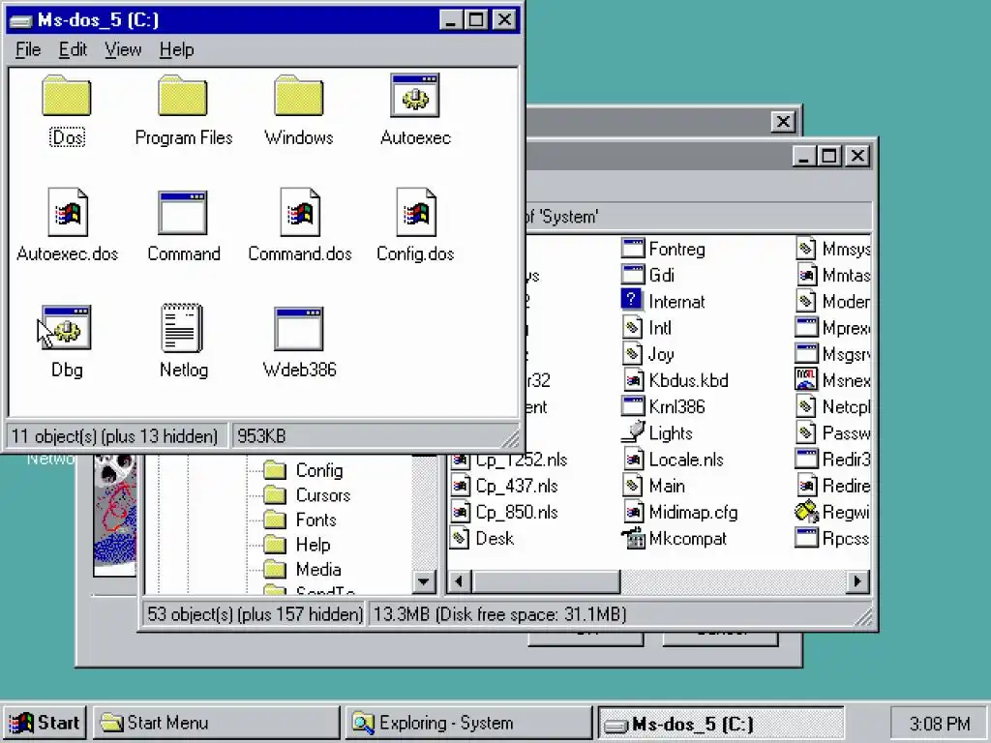
Task: Select the Joy file in Explorer
Action: click(648, 354)
